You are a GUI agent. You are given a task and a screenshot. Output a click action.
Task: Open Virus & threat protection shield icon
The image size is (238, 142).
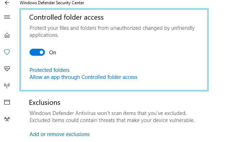(x=7, y=52)
